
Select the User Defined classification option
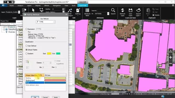pyautogui.click(x=31, y=46)
